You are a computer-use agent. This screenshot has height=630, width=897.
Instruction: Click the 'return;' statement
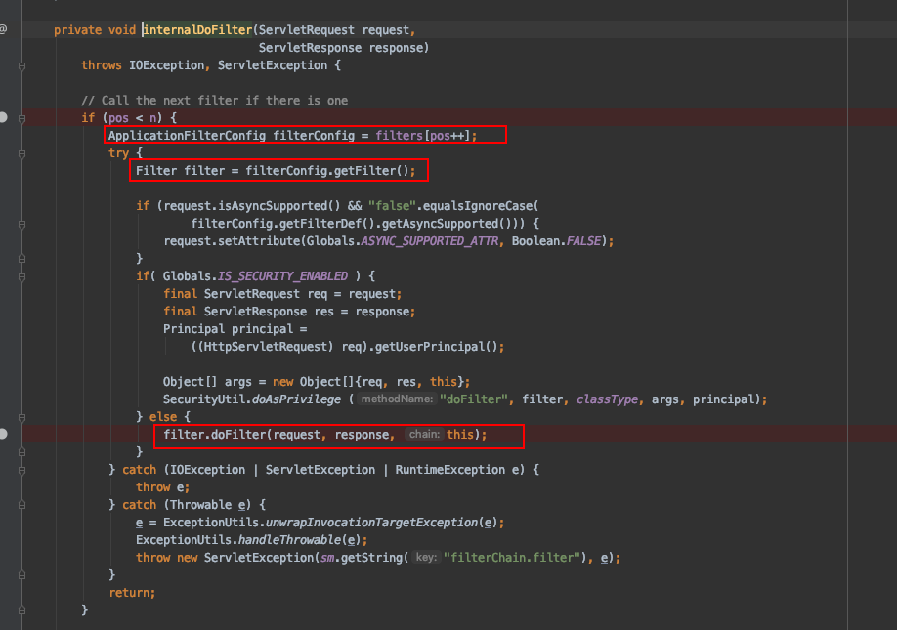[132, 593]
